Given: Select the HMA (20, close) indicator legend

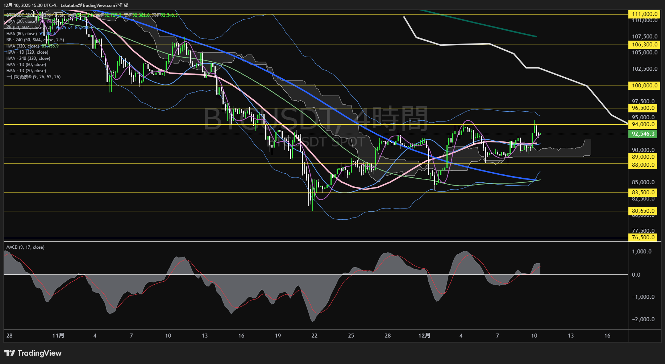Looking at the screenshot, I should click(x=21, y=21).
